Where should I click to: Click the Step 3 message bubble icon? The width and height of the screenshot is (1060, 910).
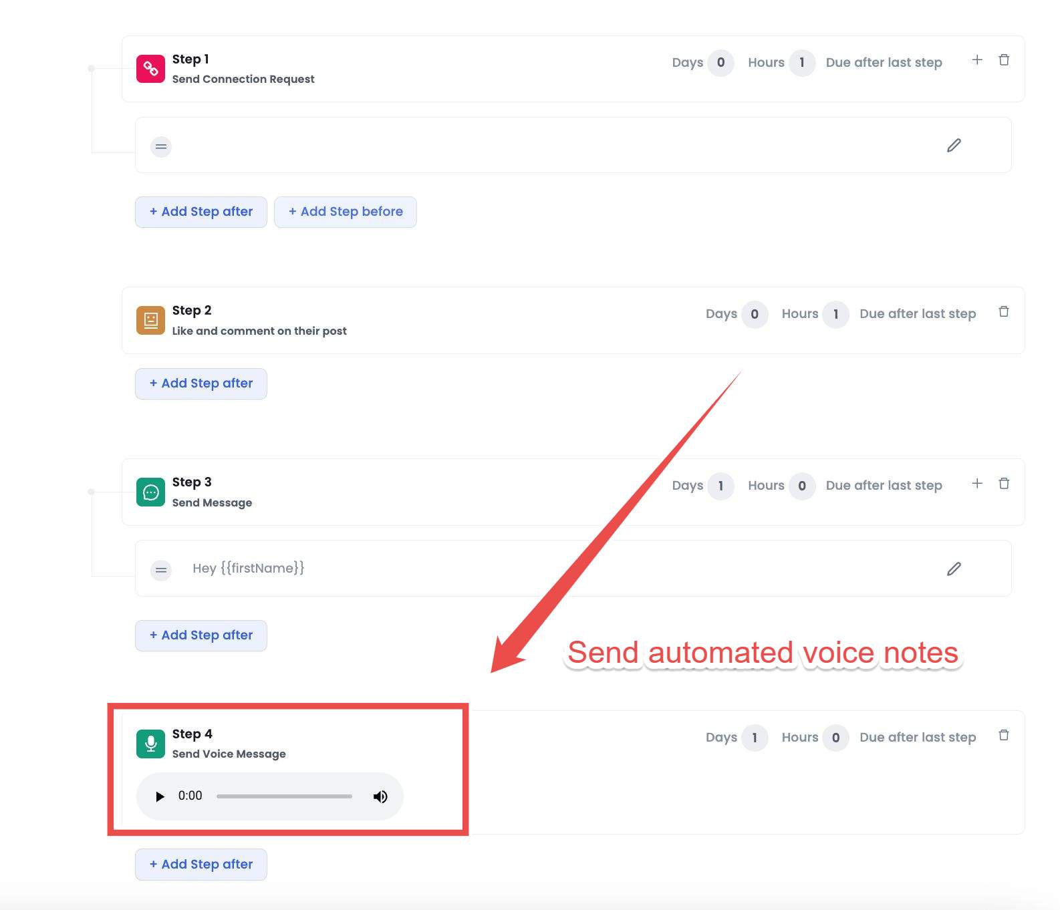(150, 492)
